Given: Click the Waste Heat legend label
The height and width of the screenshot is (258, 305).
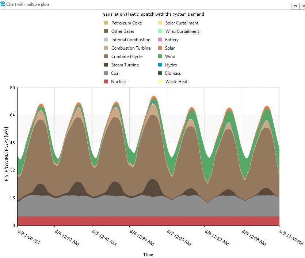Looking at the screenshot, I should (x=176, y=82).
